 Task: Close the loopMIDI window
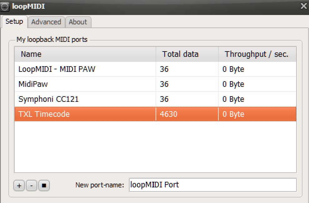(303, 6)
